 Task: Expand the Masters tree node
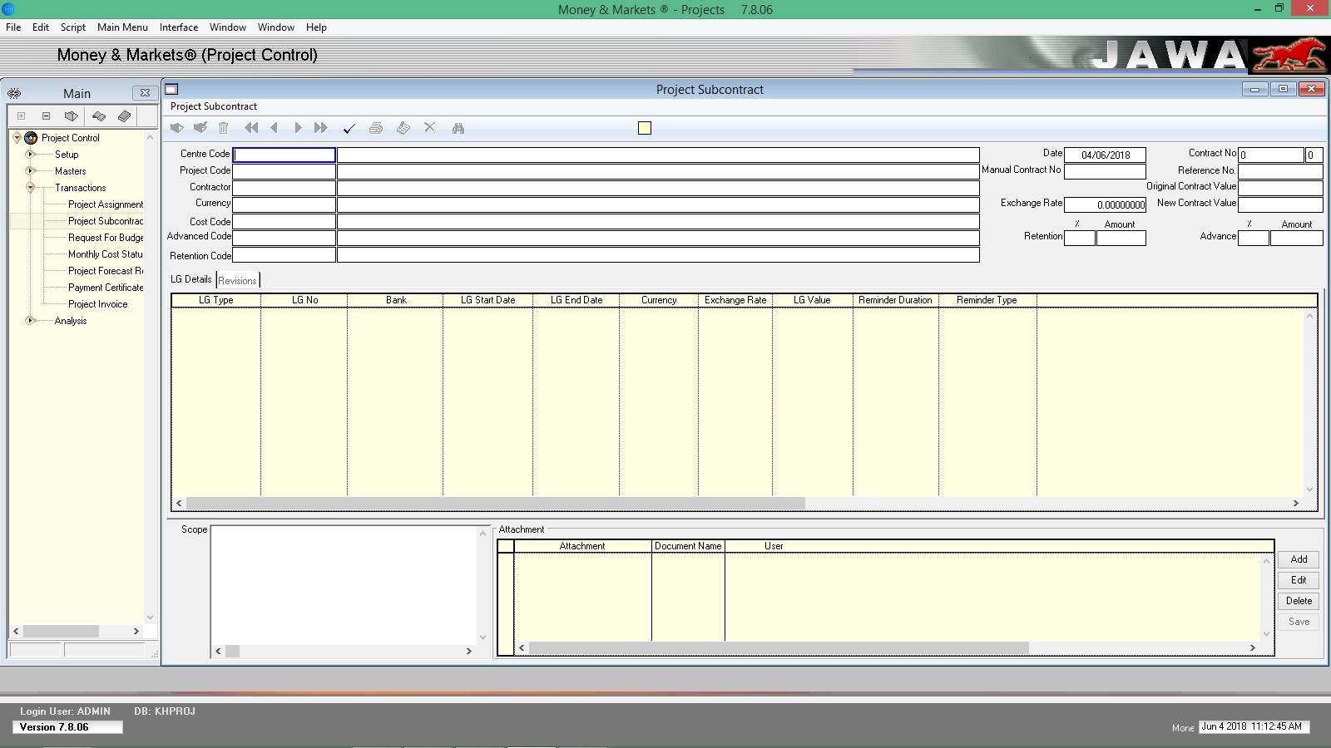click(30, 171)
